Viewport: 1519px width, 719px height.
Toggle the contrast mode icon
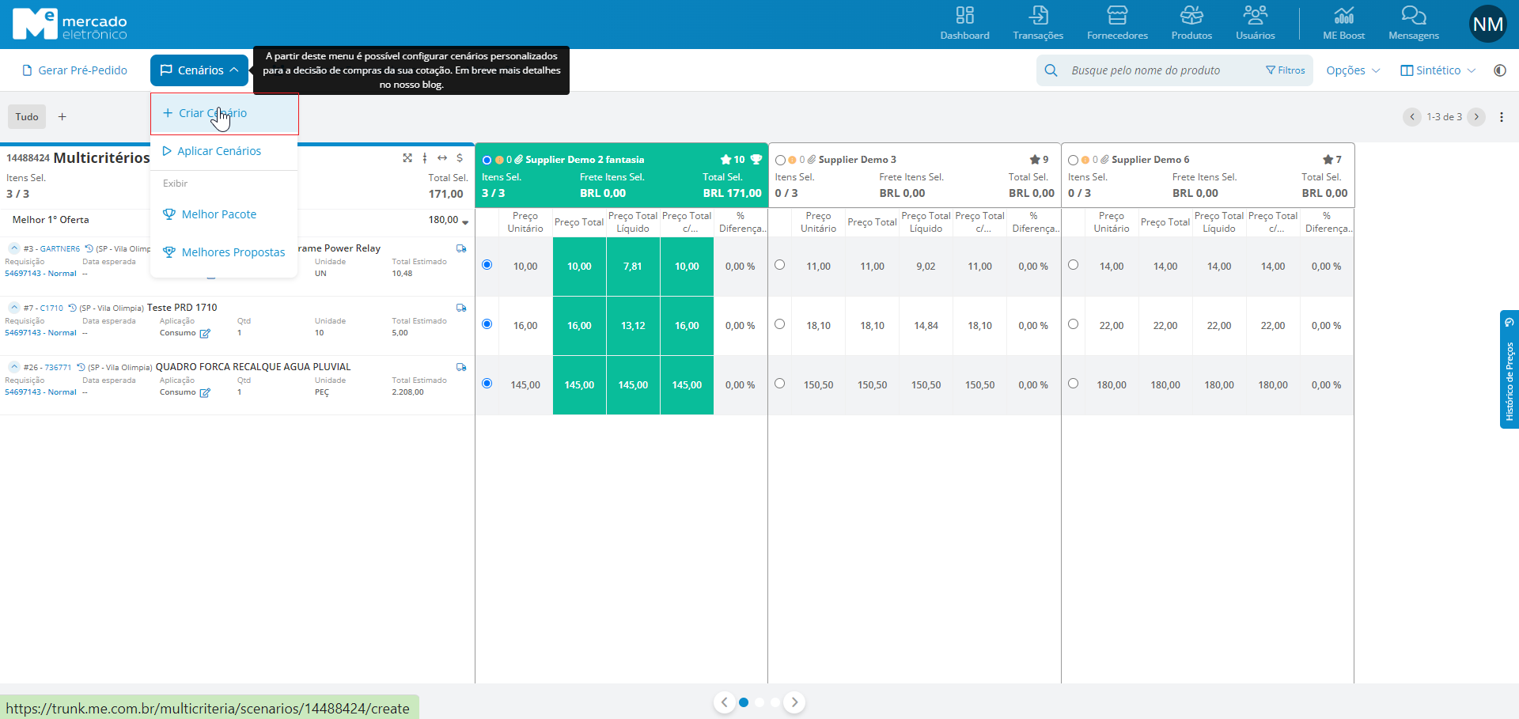1499,70
